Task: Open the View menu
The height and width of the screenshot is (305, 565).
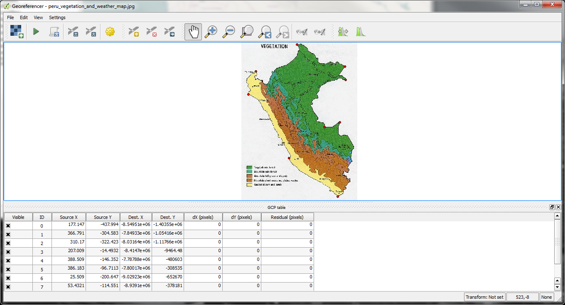Action: (38, 17)
